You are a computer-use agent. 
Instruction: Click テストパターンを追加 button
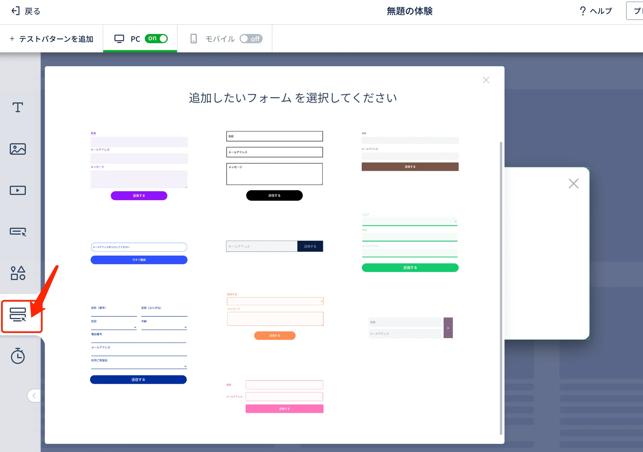51,39
